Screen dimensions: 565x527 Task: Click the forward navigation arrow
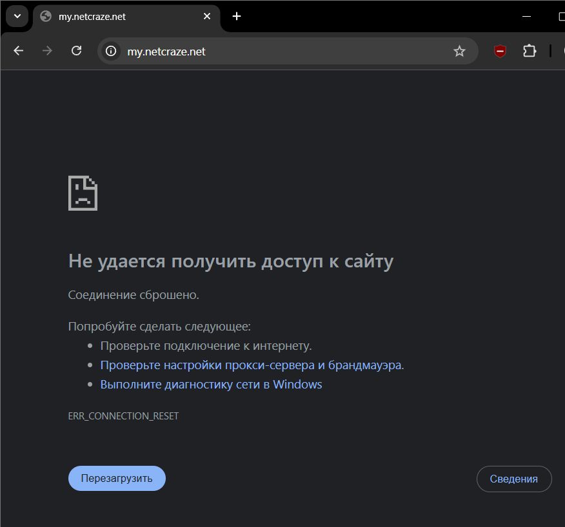pyautogui.click(x=47, y=51)
